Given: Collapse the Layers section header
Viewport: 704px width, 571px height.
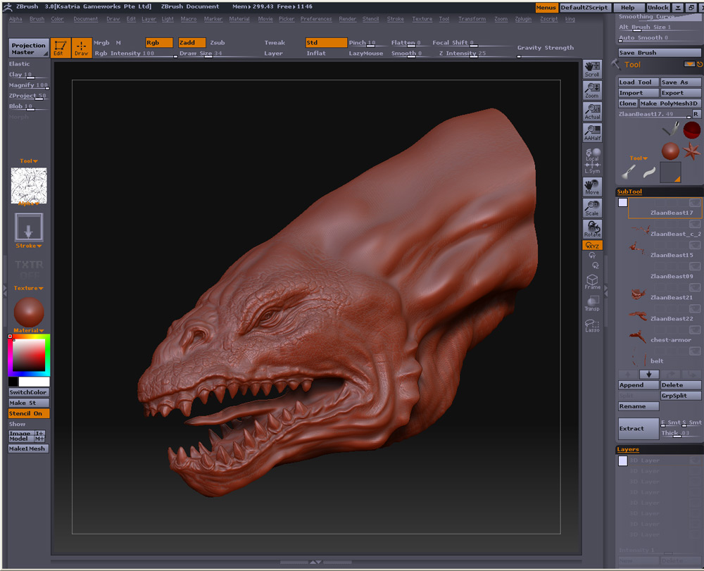Looking at the screenshot, I should 628,449.
